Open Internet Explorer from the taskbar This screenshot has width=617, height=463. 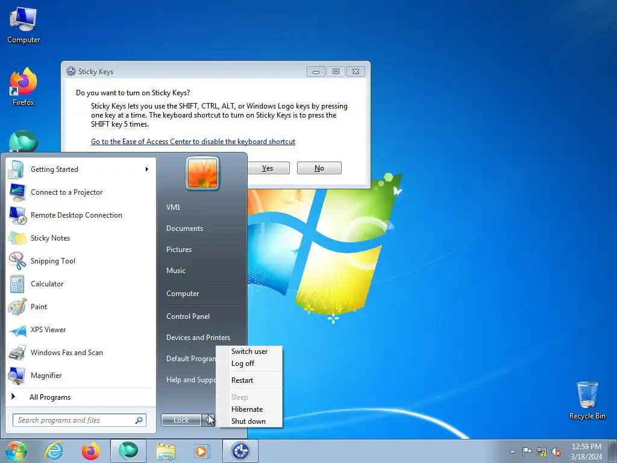tap(54, 451)
